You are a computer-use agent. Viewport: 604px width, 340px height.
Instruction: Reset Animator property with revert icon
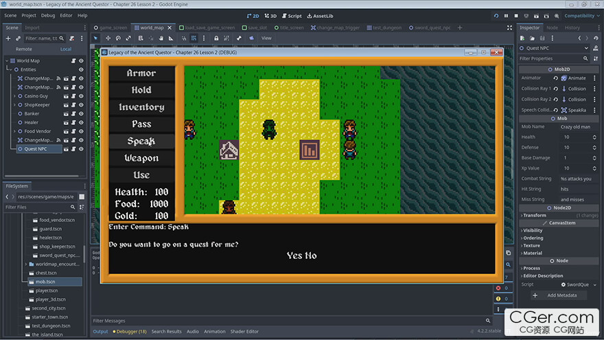click(x=555, y=78)
